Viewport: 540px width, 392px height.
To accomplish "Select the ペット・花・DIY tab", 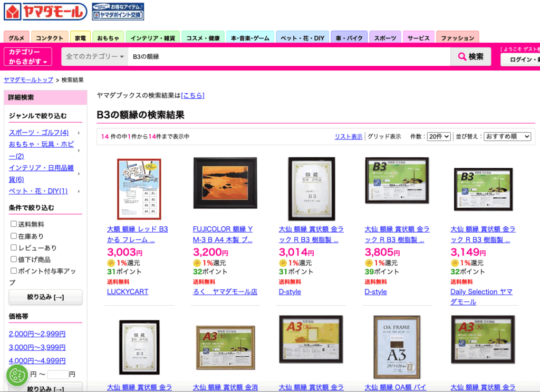I will [302, 37].
